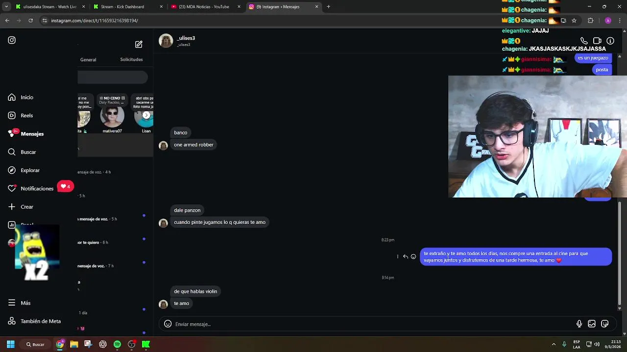This screenshot has height=352, width=627.
Task: Open Chrome extensions puzzle icon
Action: click(x=590, y=21)
